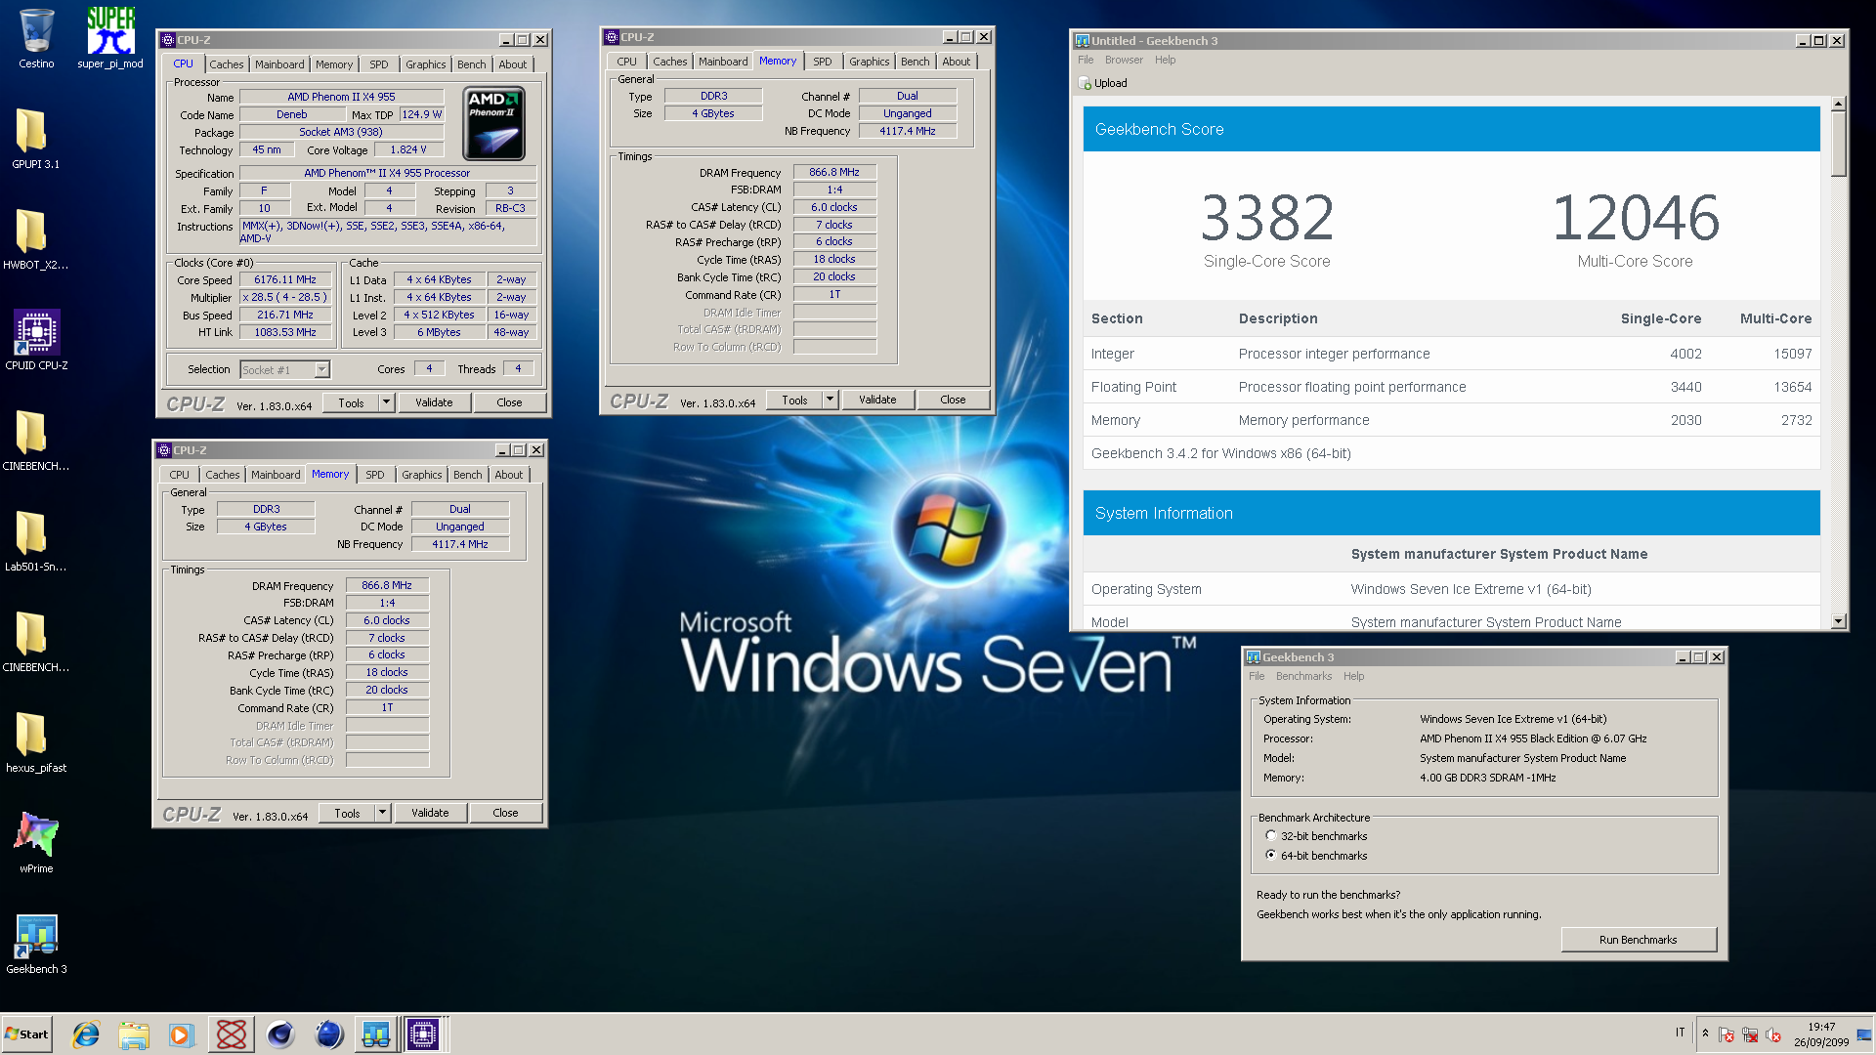
Task: Launch super_pi_mod desktop icon
Action: click(x=110, y=39)
